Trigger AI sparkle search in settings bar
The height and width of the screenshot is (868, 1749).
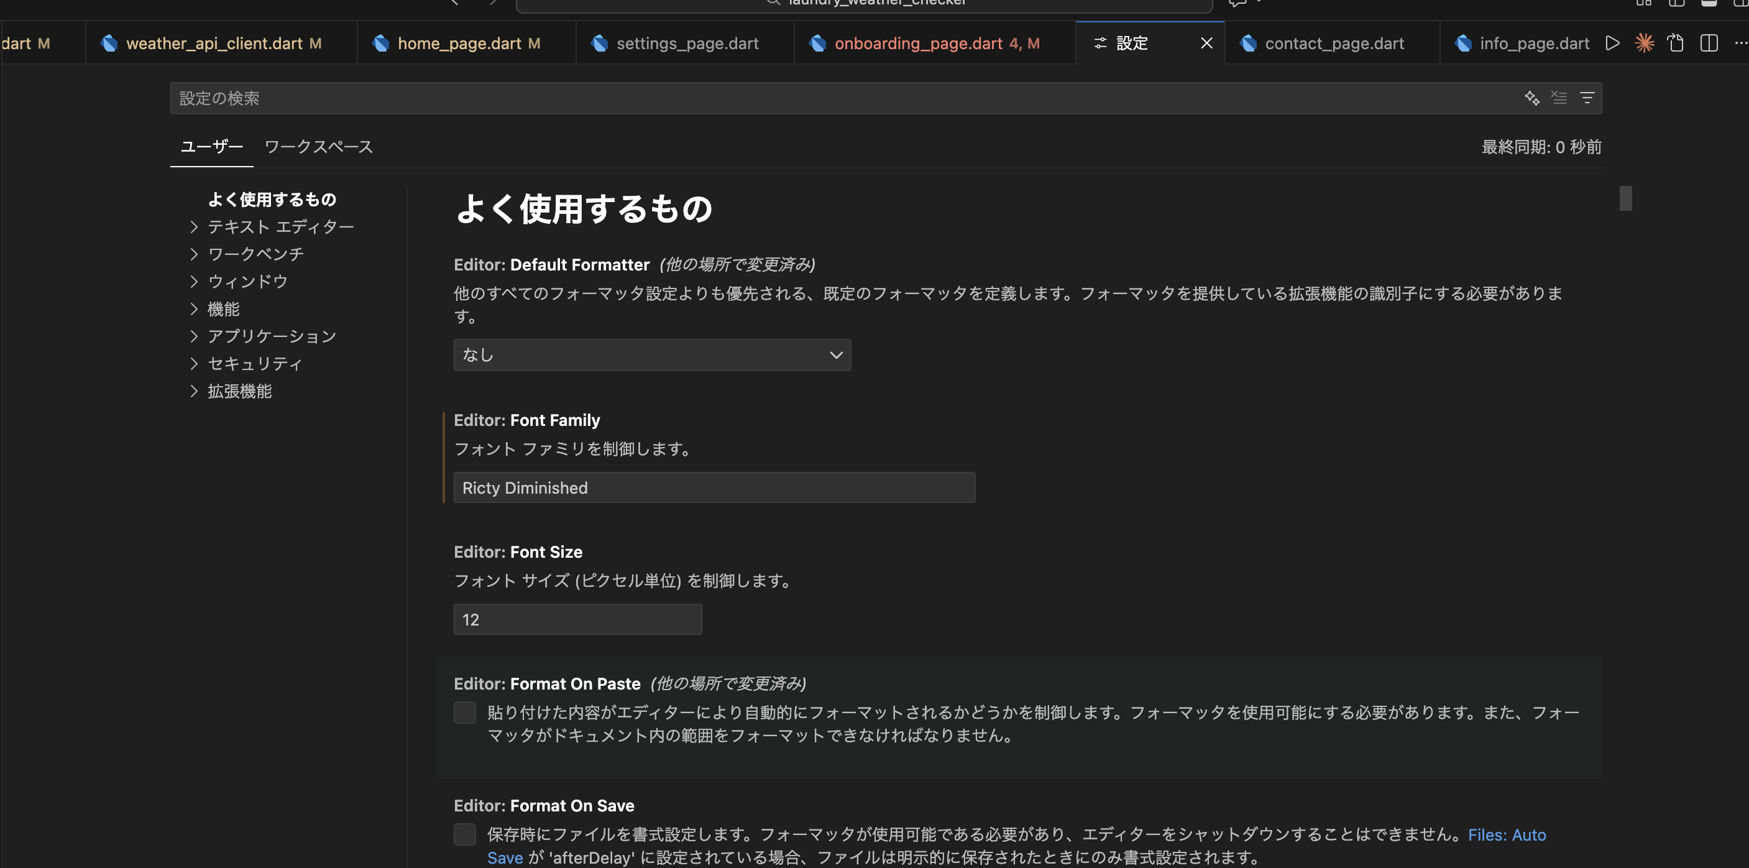[1531, 98]
